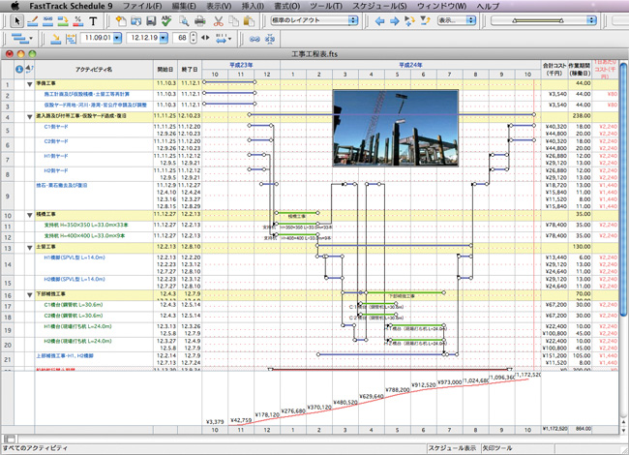Collapse the 準備工事 group in row 1
The height and width of the screenshot is (455, 629).
29,84
